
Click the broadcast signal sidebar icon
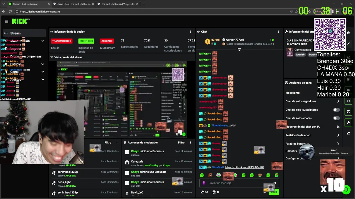[348, 101]
